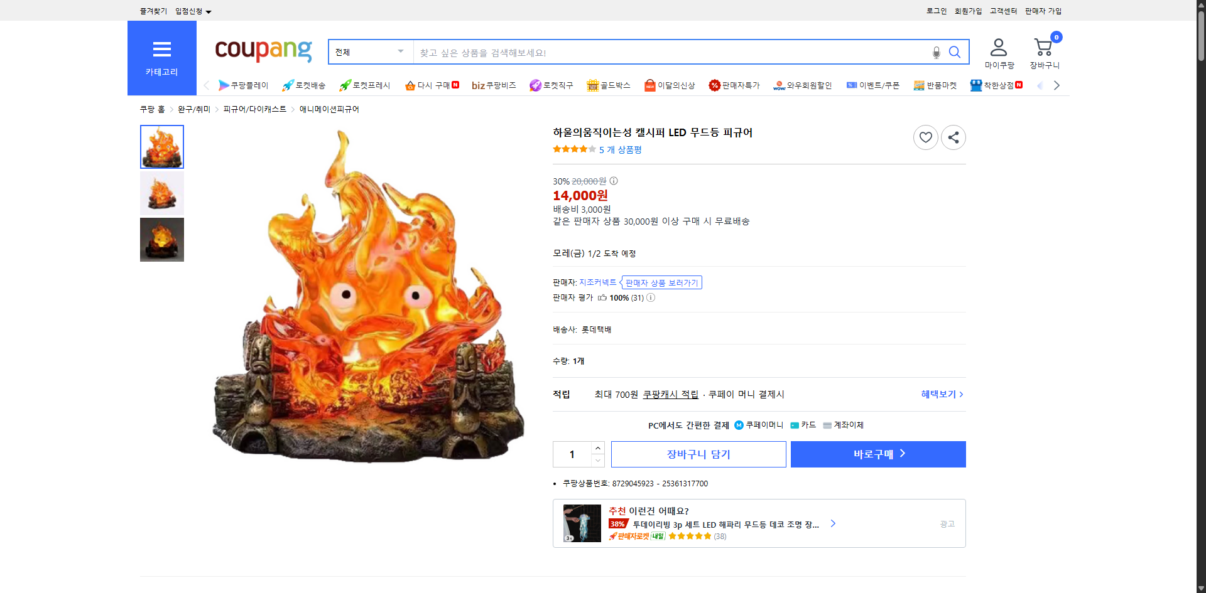Screen dimensions: 1206x593
Task: Open the 카테고리 hamburger menu
Action: click(x=161, y=49)
